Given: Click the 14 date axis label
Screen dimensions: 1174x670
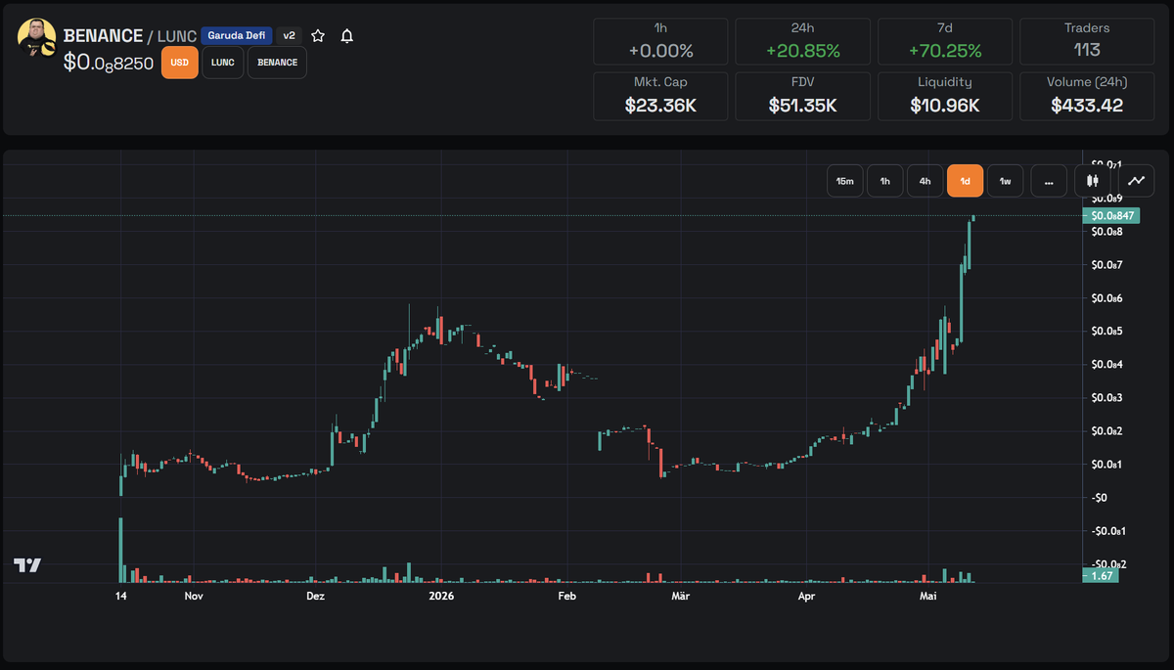Looking at the screenshot, I should [x=120, y=595].
